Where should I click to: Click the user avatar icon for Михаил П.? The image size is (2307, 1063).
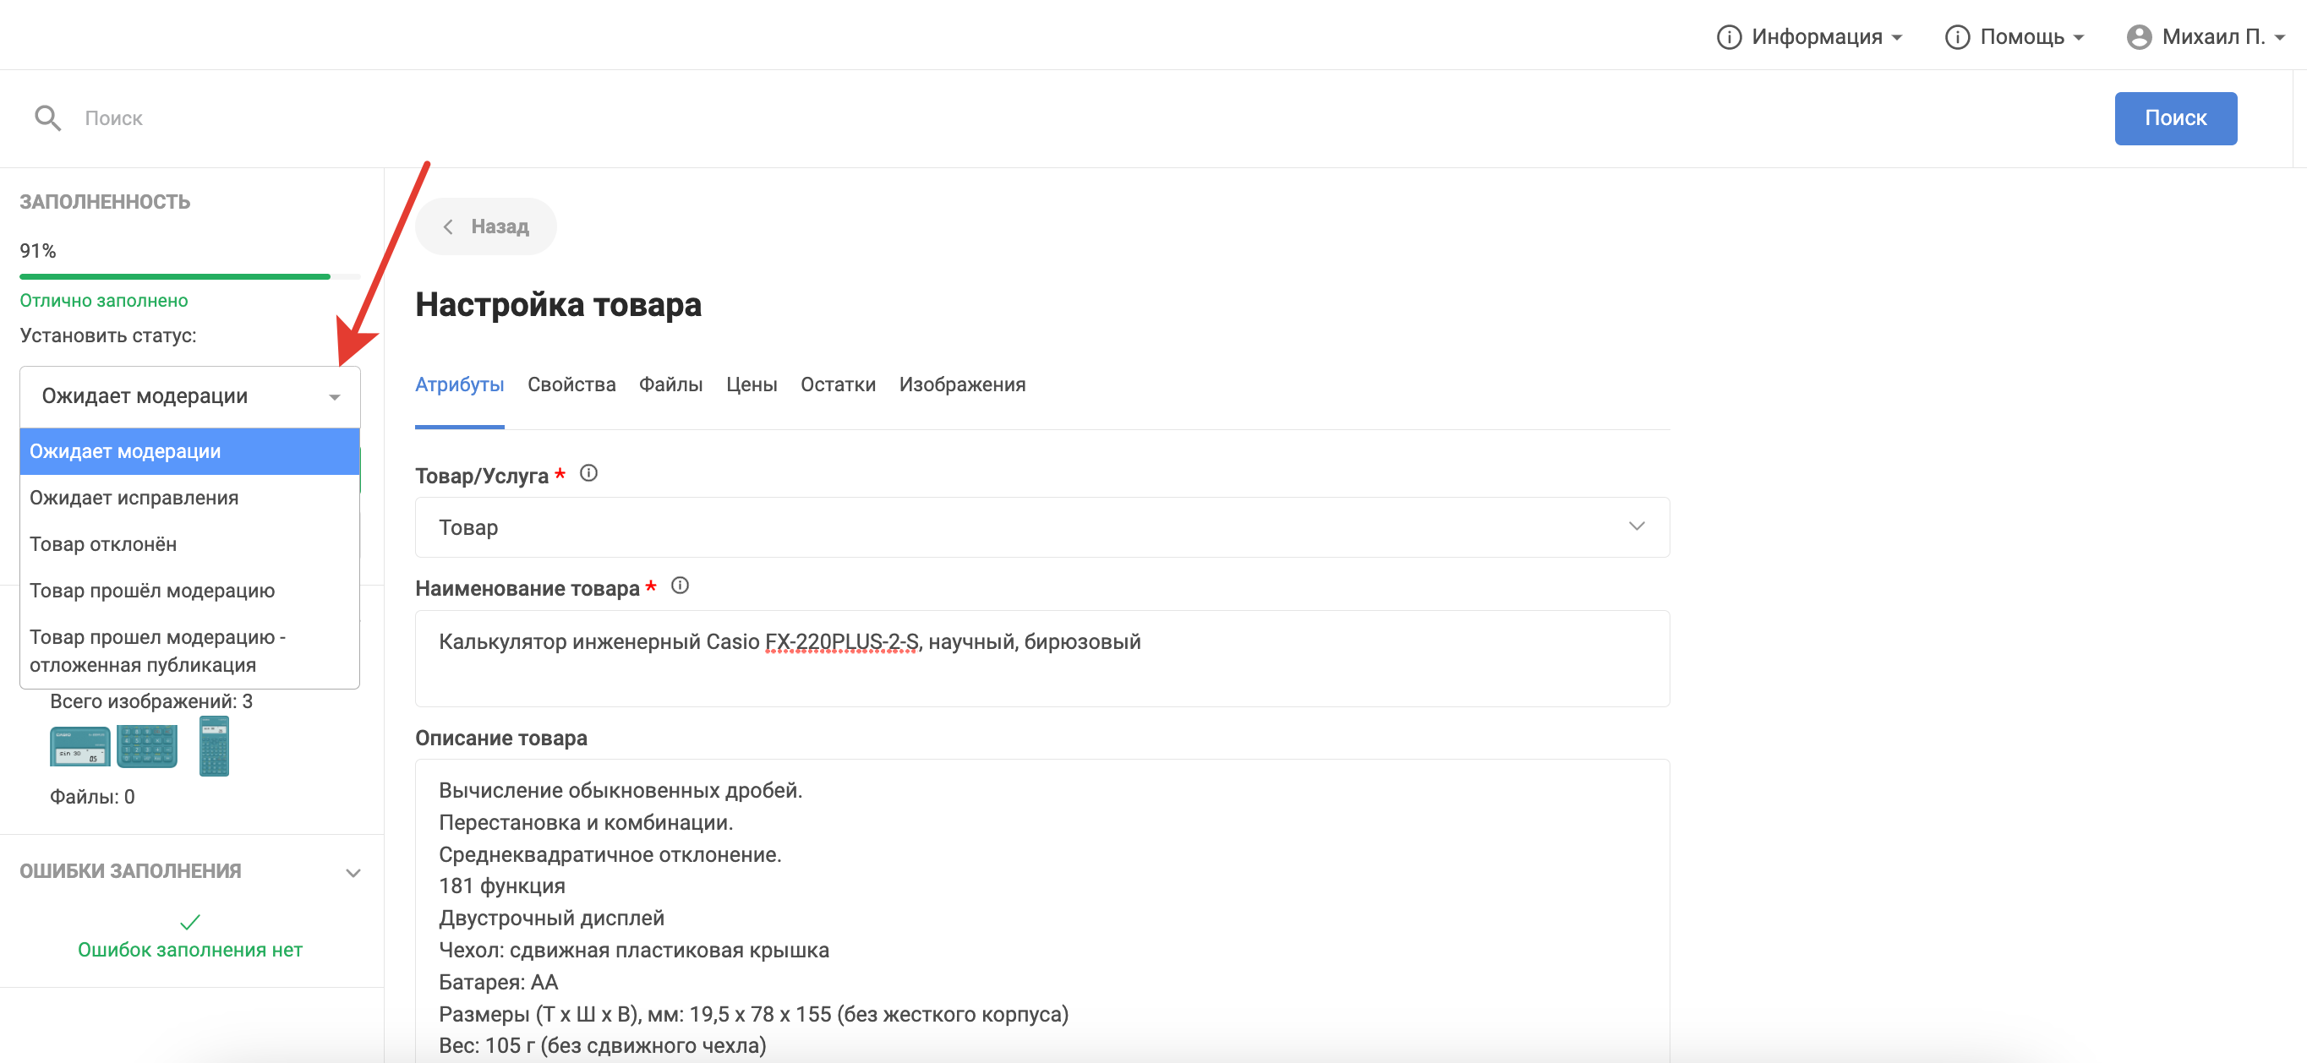(x=2139, y=36)
